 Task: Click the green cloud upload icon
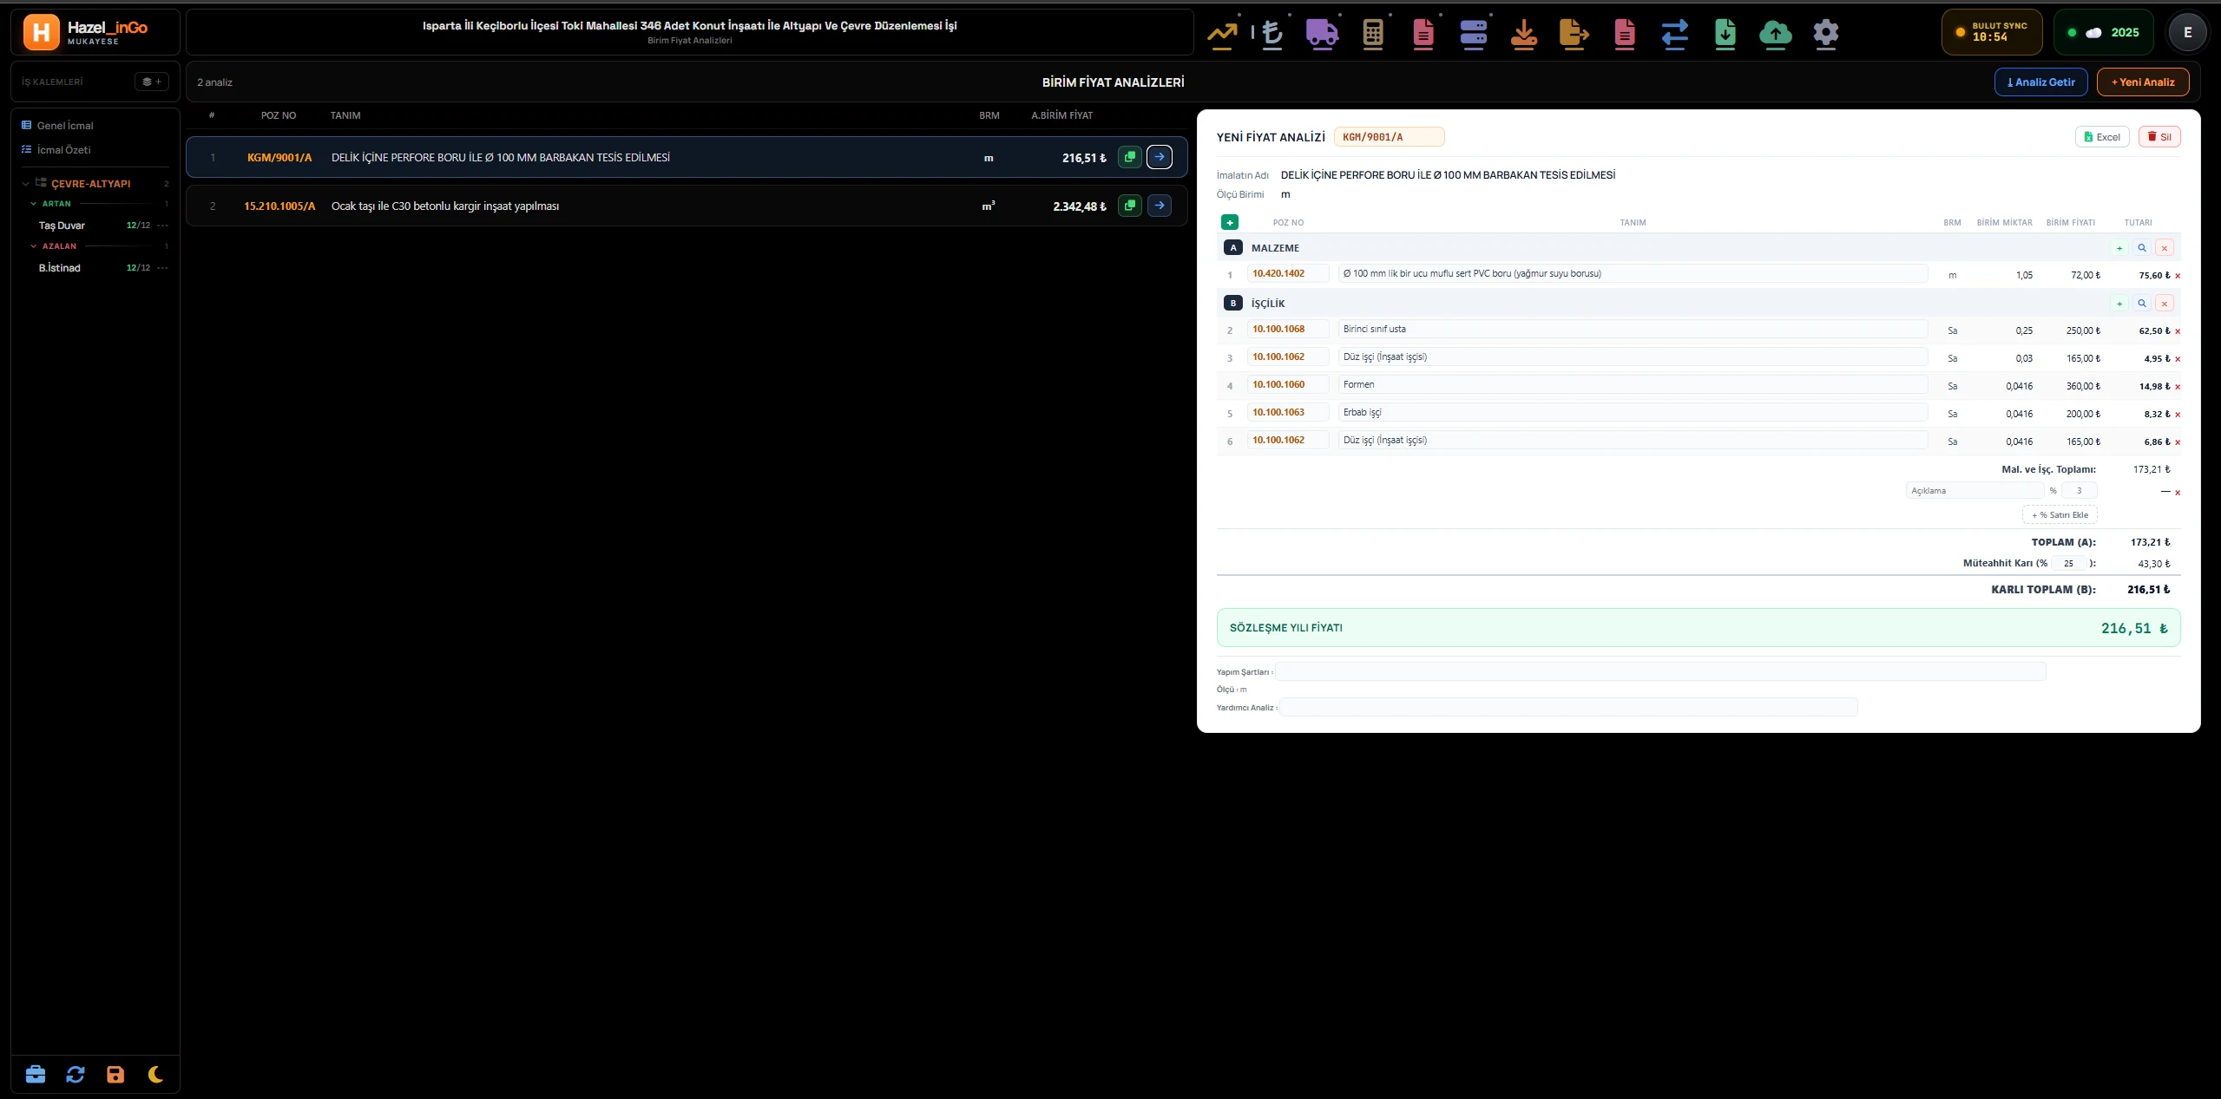(1775, 33)
